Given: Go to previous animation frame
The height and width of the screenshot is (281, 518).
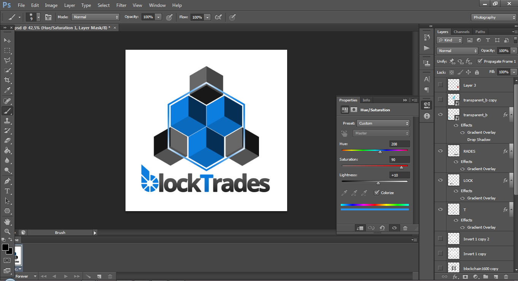Looking at the screenshot, I should (x=54, y=276).
